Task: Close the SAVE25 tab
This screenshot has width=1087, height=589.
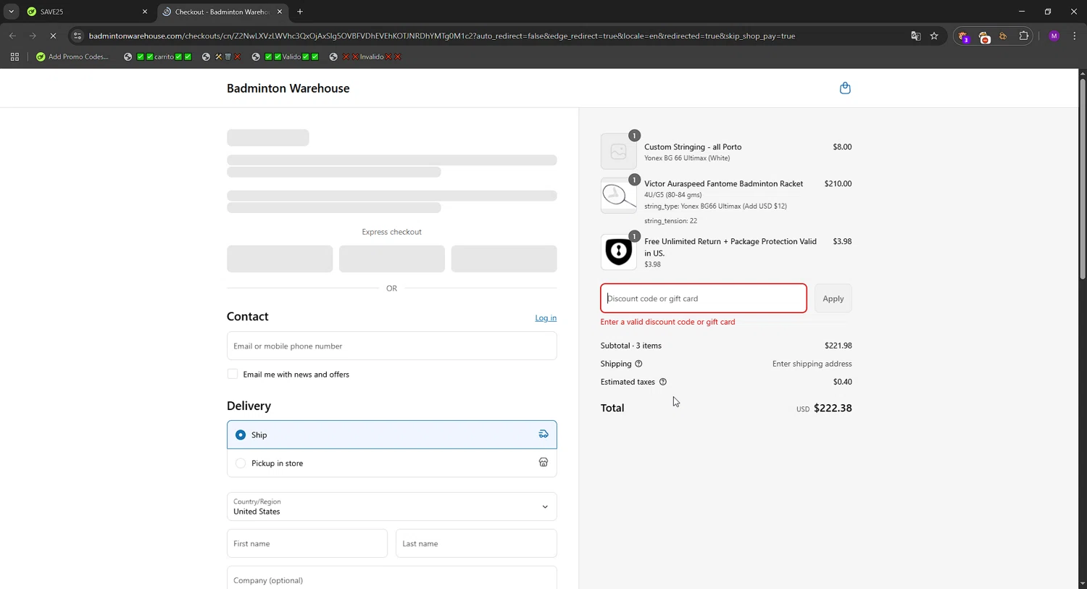Action: tap(144, 12)
